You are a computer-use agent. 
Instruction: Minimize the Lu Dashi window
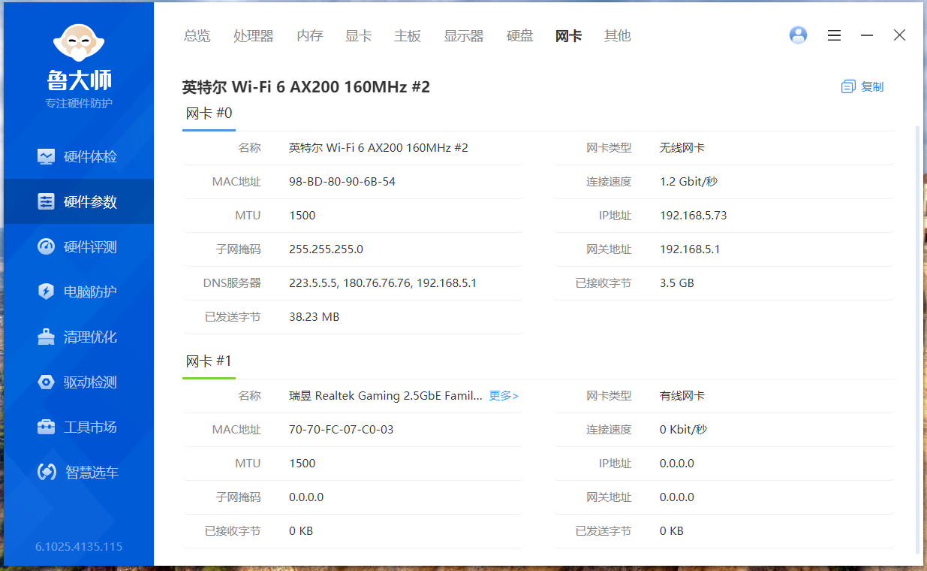pos(866,35)
